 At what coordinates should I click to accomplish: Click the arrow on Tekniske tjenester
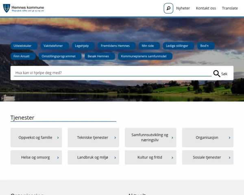[x=115, y=138]
